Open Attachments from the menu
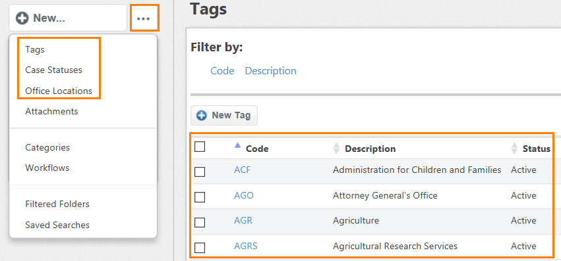This screenshot has height=261, width=561. click(x=51, y=111)
